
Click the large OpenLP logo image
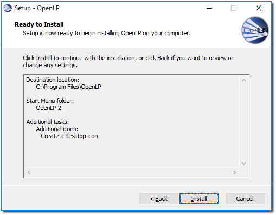[x=255, y=30]
